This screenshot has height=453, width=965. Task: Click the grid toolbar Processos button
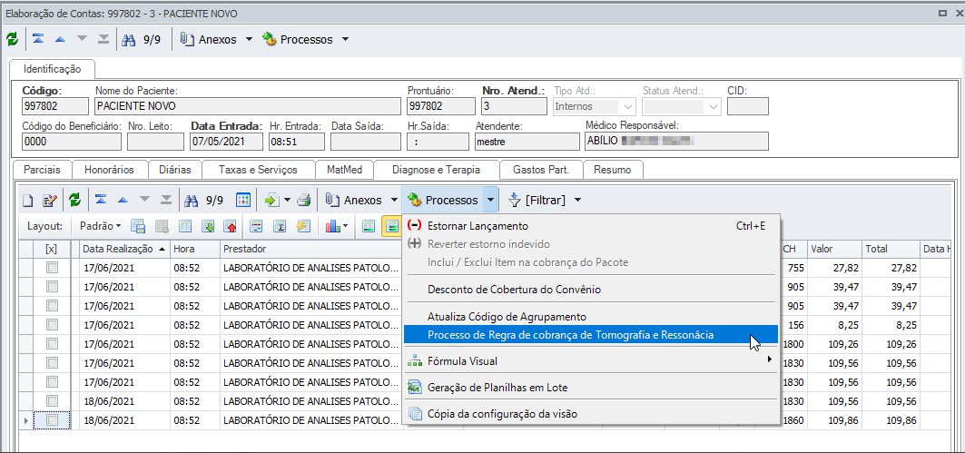pos(442,200)
